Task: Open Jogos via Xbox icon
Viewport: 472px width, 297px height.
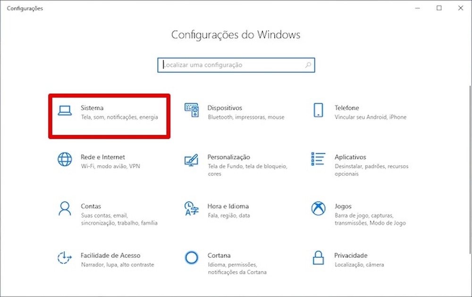Action: coord(318,208)
